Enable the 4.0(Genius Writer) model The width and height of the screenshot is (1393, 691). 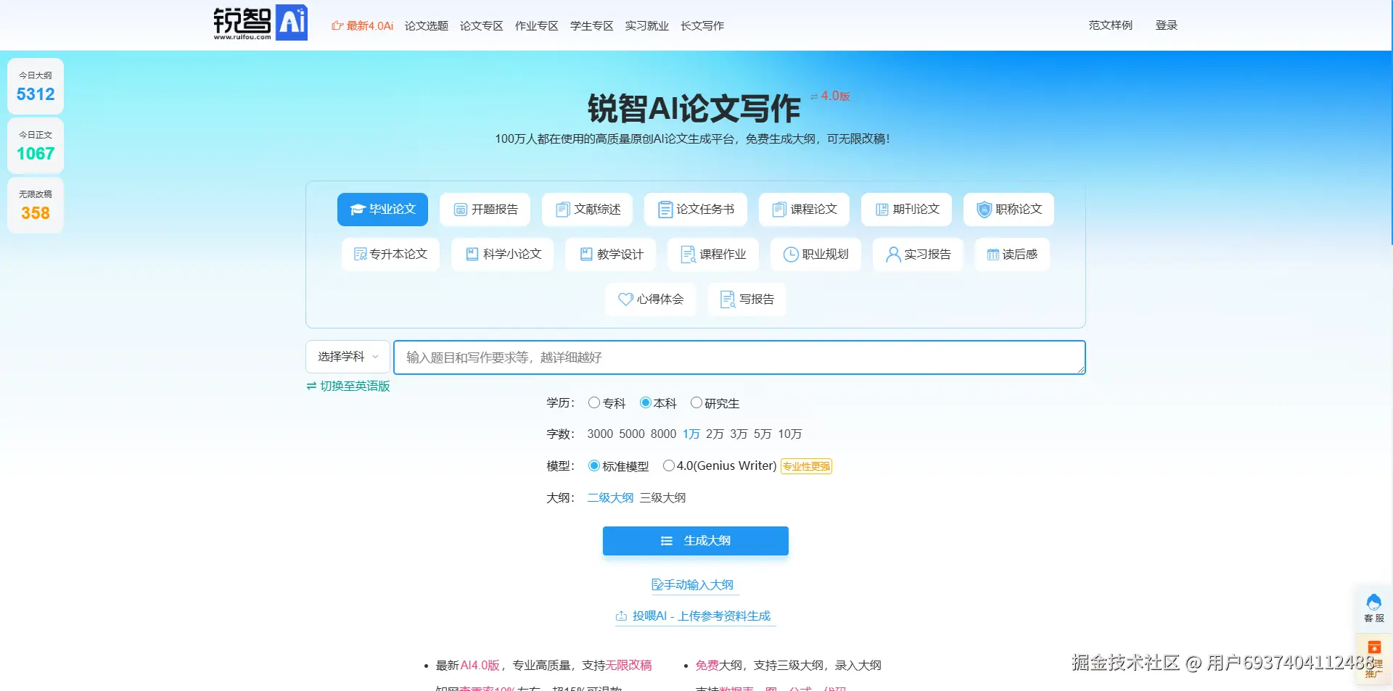tap(669, 466)
